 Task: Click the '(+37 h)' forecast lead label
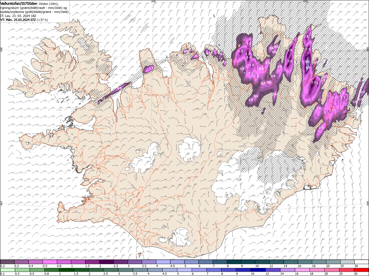[x=42, y=20]
